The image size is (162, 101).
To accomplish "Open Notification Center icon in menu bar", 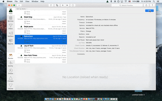I will pos(158,1).
